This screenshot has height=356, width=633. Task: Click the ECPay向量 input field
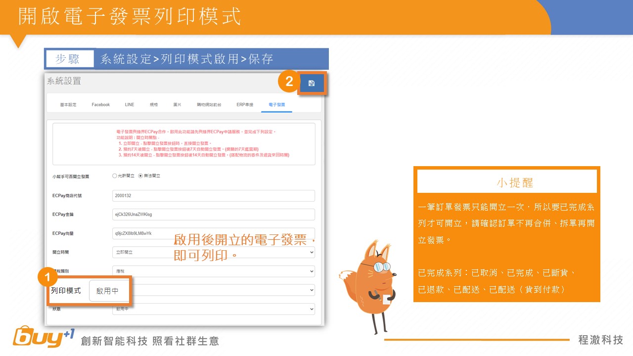point(213,233)
